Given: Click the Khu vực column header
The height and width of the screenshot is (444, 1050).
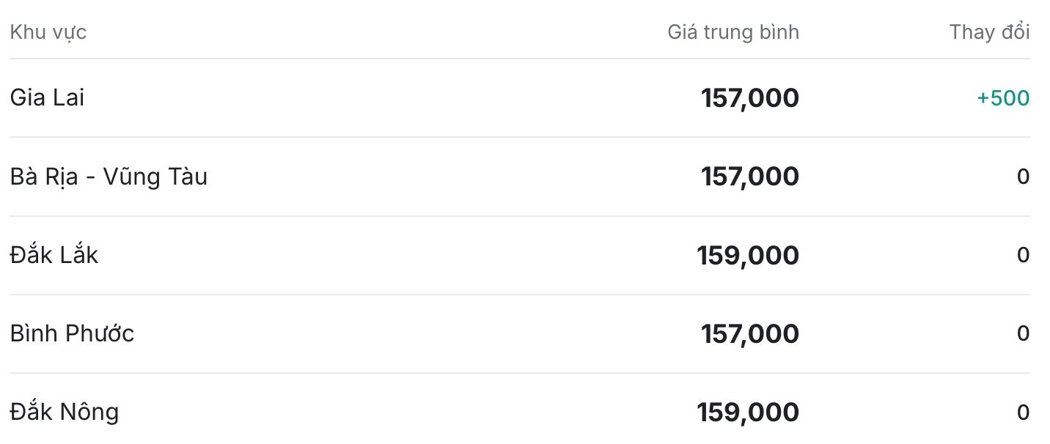Looking at the screenshot, I should 48,32.
